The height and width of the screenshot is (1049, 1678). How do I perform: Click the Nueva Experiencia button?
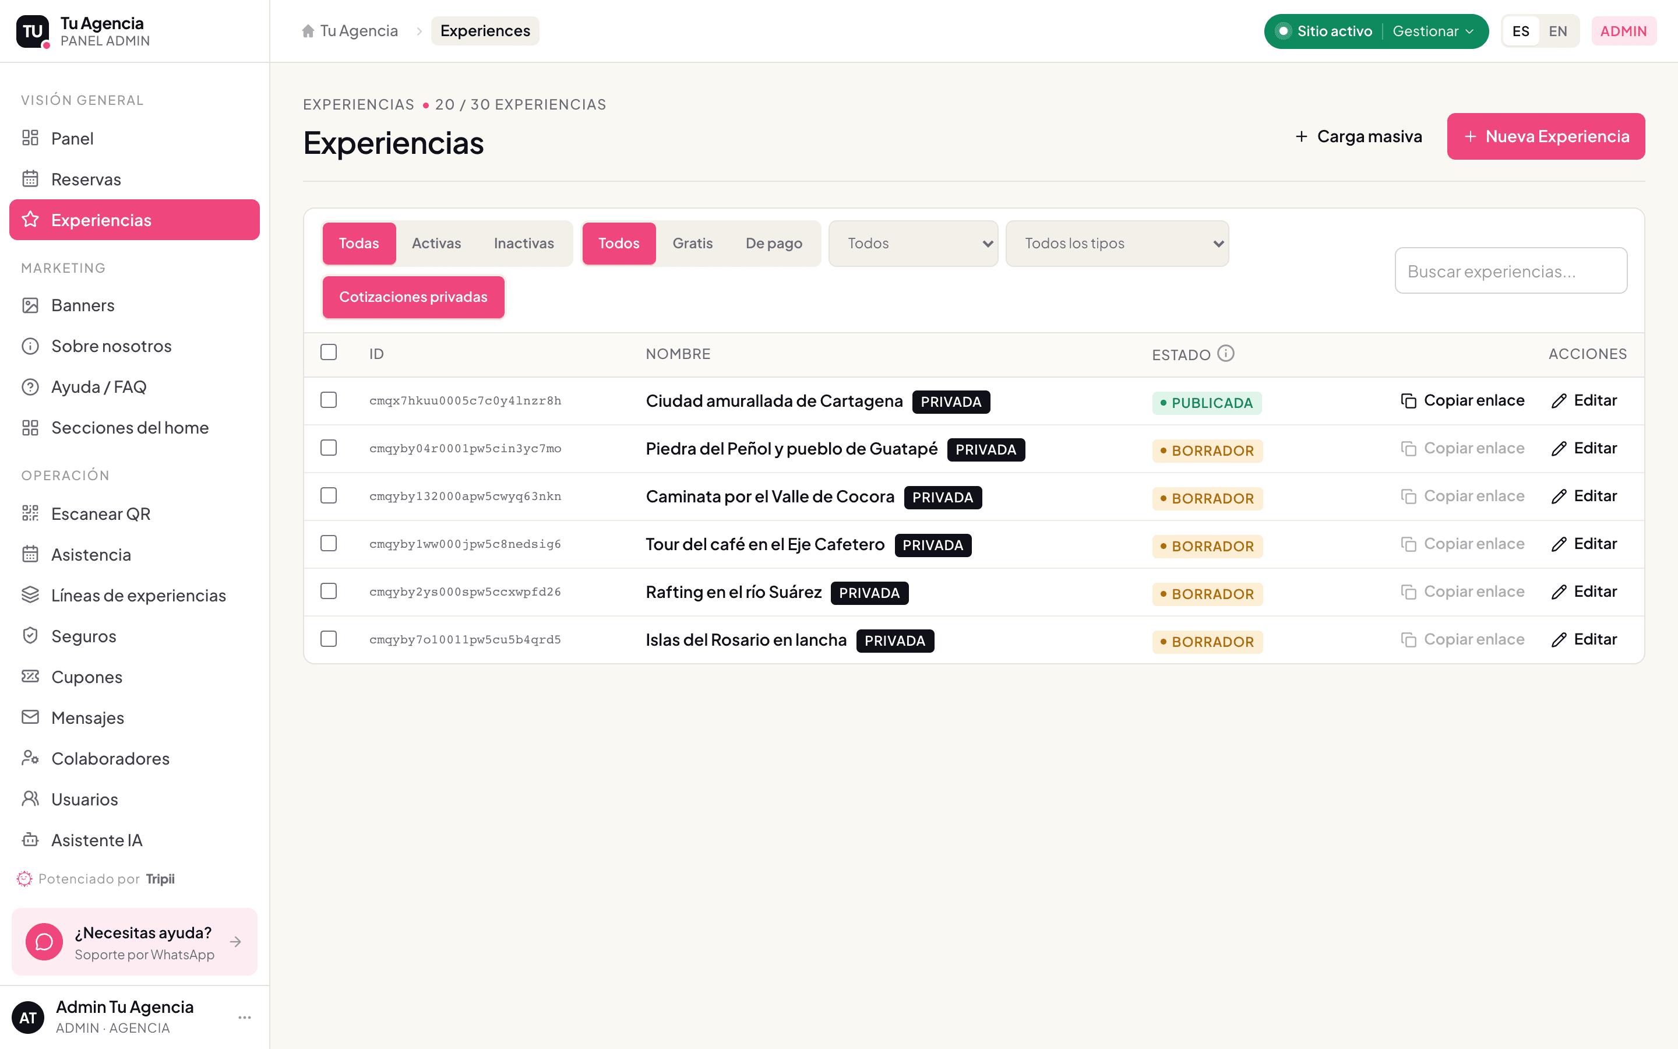(x=1546, y=137)
